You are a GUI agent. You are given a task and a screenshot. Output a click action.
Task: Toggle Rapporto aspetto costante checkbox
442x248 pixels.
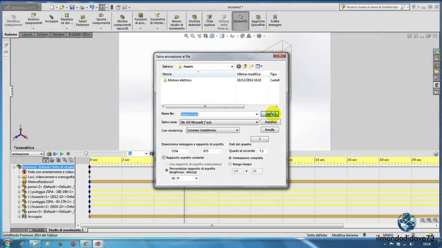(164, 158)
